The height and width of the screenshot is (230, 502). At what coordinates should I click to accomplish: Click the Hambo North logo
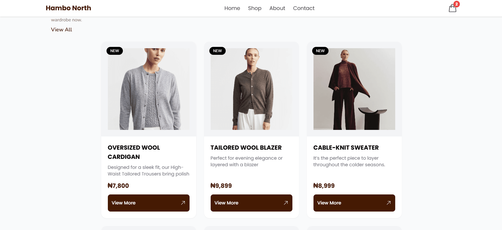[x=68, y=8]
